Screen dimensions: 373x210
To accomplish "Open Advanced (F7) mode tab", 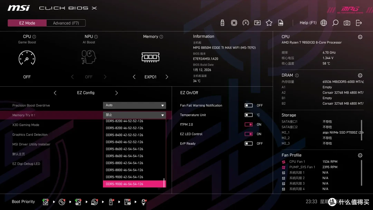I will pyautogui.click(x=66, y=23).
